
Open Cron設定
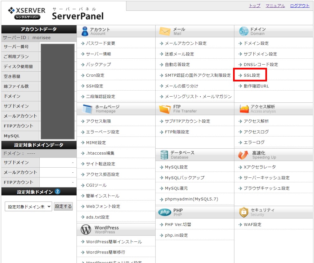pos(95,75)
